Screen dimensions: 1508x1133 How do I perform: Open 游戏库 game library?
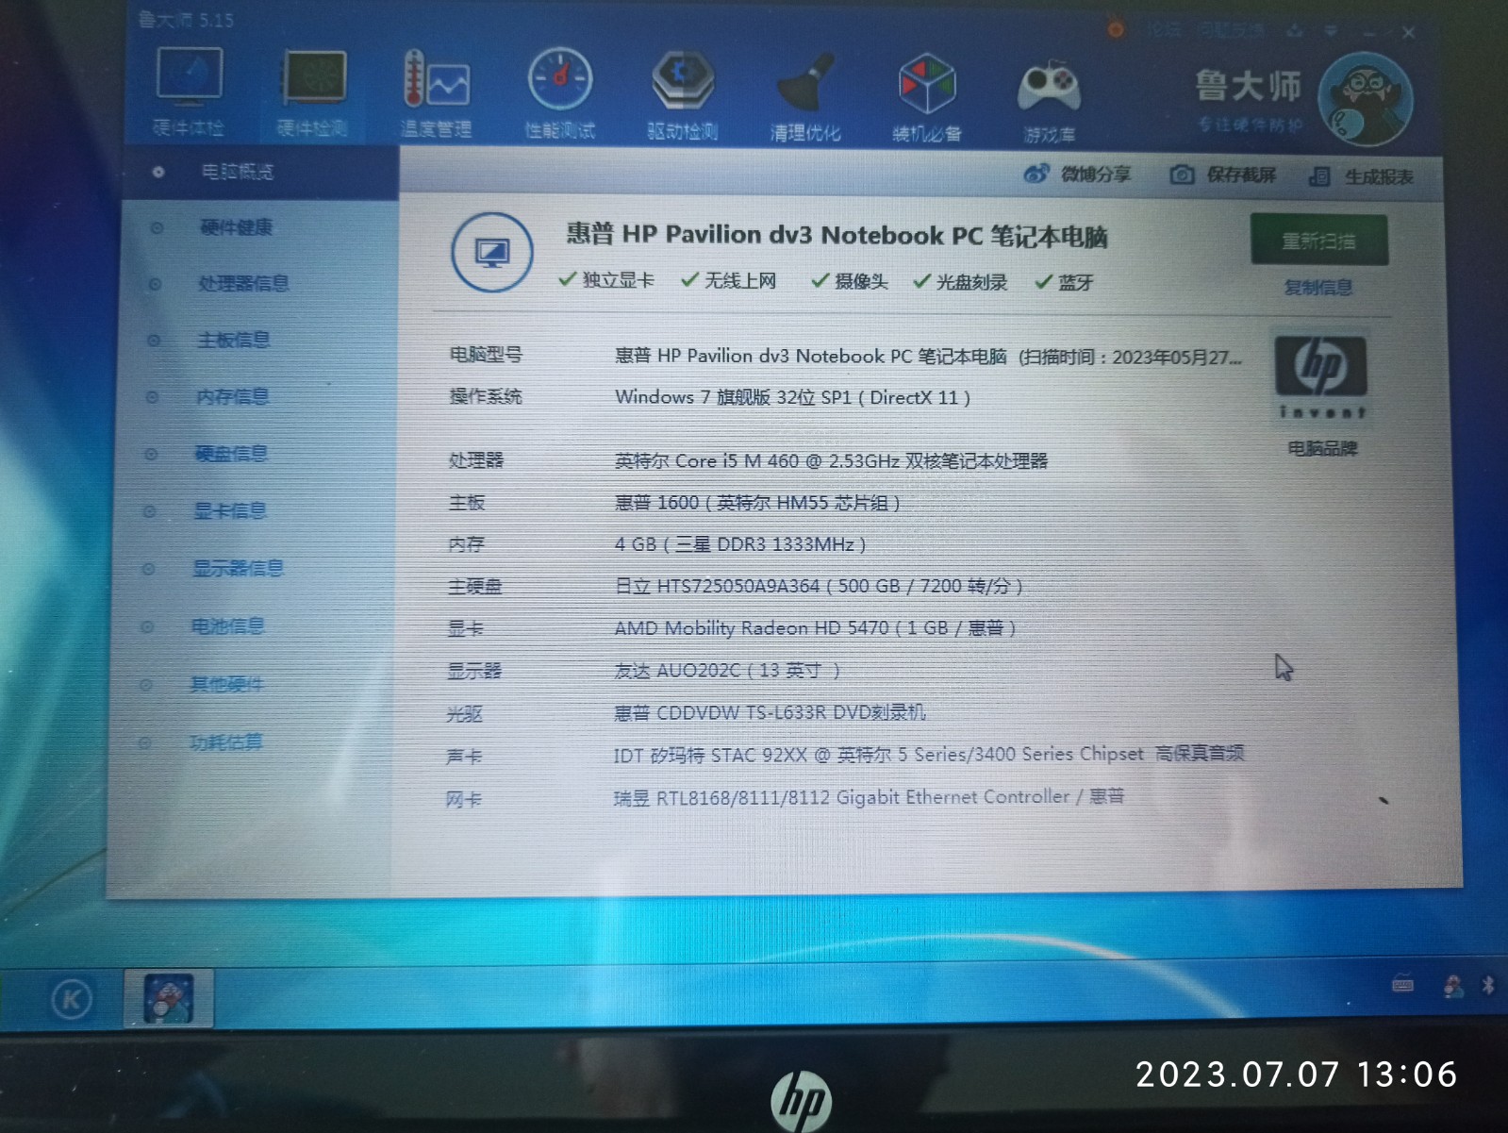click(1049, 100)
